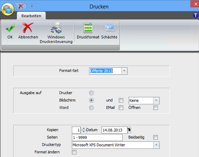Click the quick access red X icon
Viewport: 199px width, 157px height.
coord(21,6)
